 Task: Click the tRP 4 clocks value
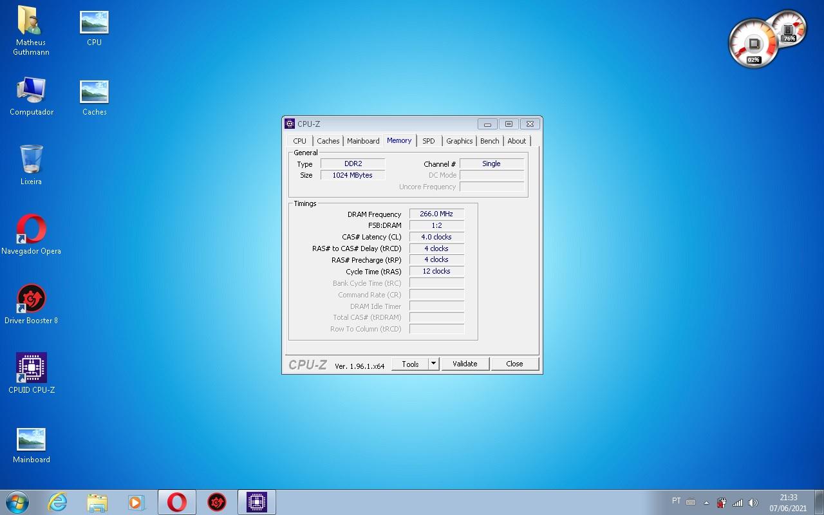436,259
